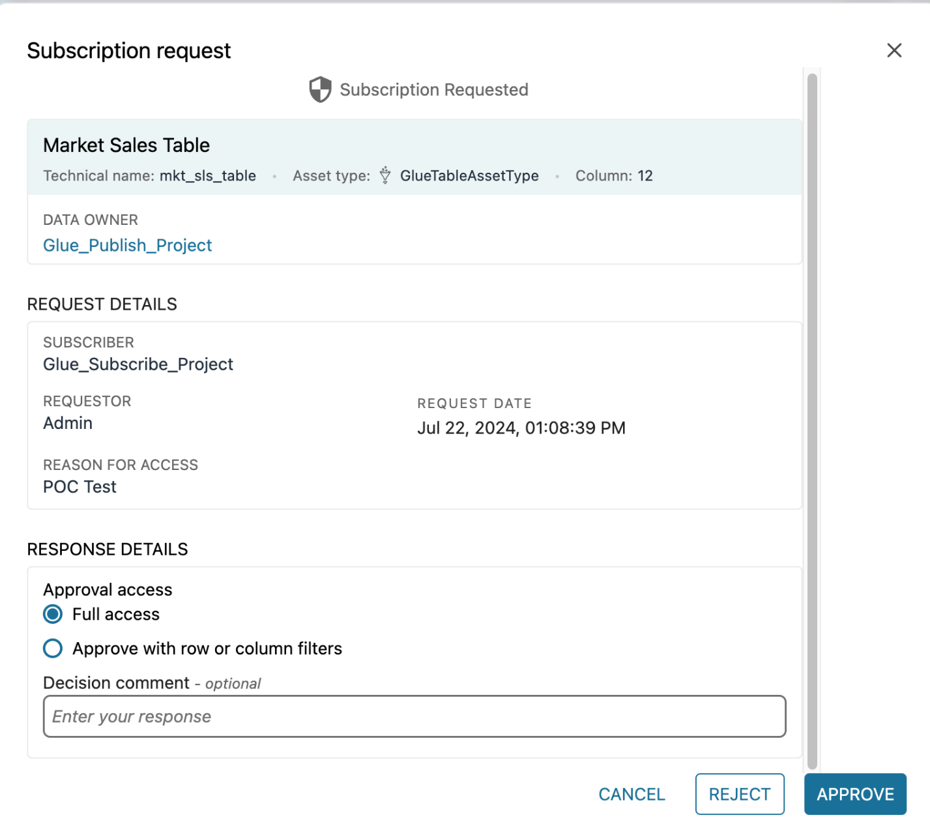Open the Glue_Publish_Project data owner link
This screenshot has height=837, width=930.
128,245
